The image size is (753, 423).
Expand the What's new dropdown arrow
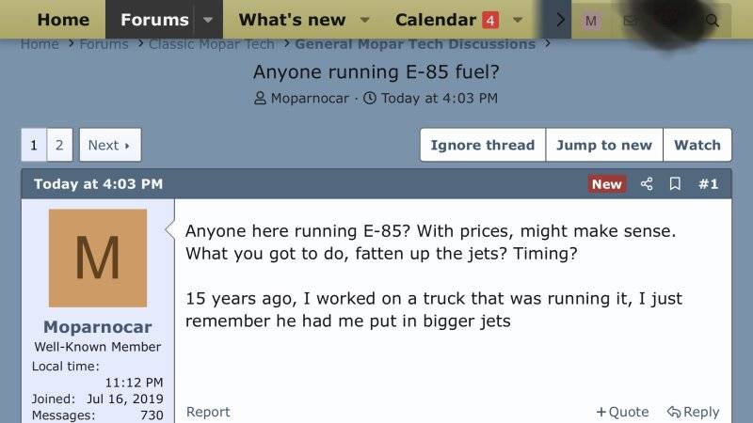tap(364, 20)
